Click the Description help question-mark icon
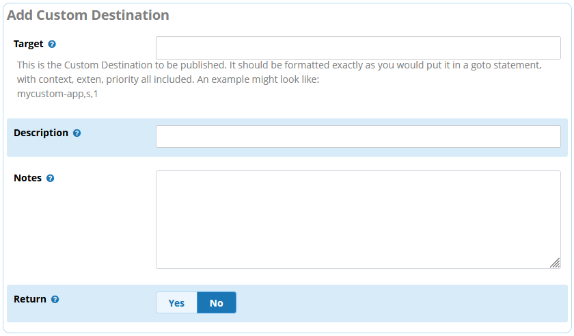The image size is (574, 336). [x=77, y=133]
